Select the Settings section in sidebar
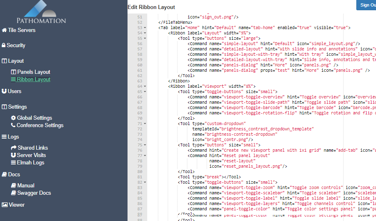This screenshot has height=221, width=376. point(17,107)
